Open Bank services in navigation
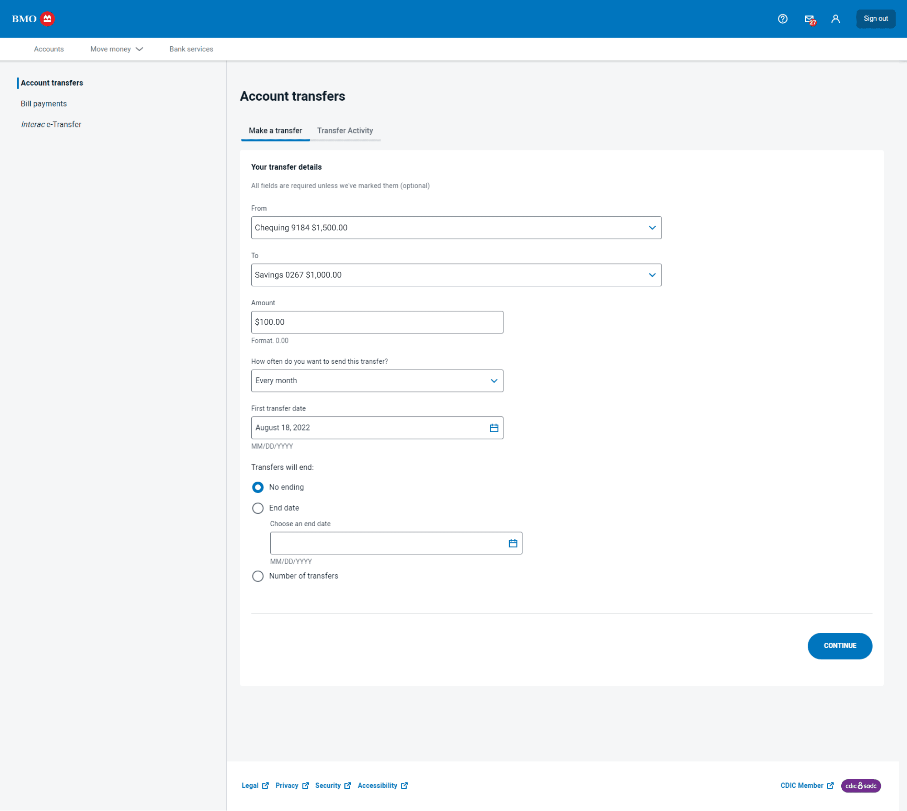 [x=191, y=49]
